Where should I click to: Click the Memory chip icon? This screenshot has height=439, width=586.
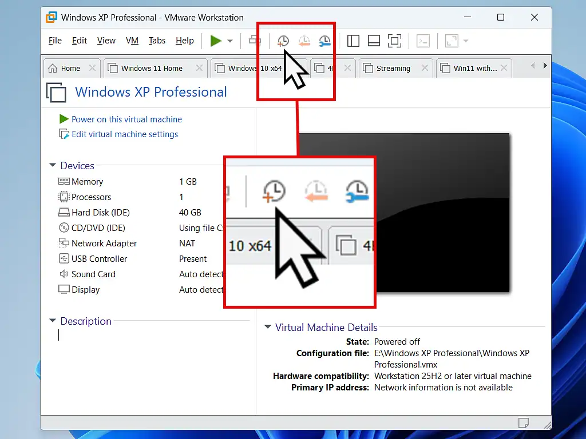coord(64,181)
